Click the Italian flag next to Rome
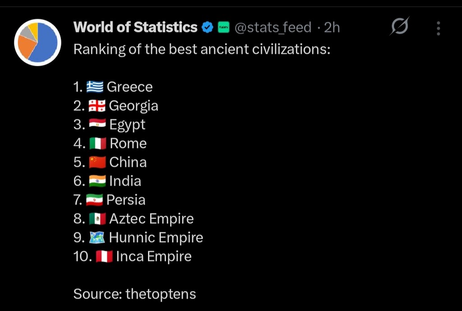Viewport: 462px width, 311px height. (x=97, y=144)
